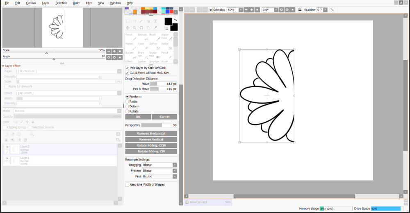Choose the Move tool icon

point(128,28)
